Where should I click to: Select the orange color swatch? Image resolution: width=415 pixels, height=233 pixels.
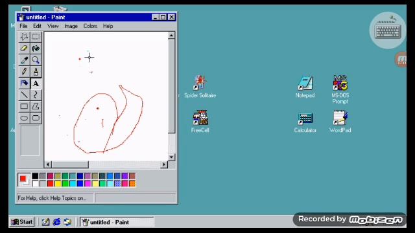point(132,183)
